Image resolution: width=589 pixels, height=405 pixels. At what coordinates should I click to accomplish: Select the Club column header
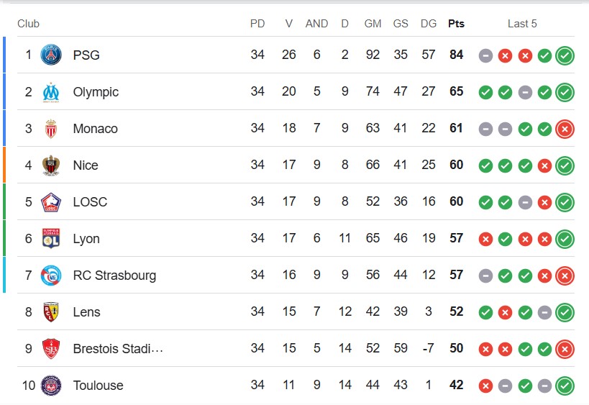(x=28, y=24)
